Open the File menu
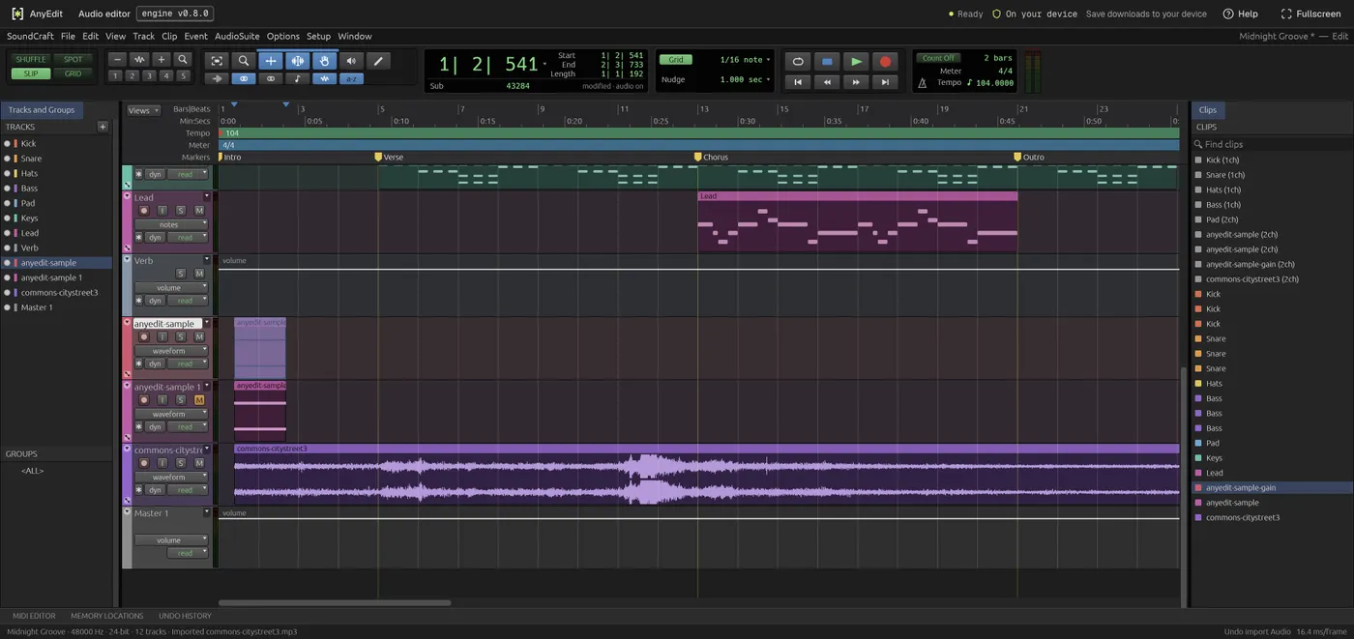This screenshot has width=1354, height=639. click(68, 36)
